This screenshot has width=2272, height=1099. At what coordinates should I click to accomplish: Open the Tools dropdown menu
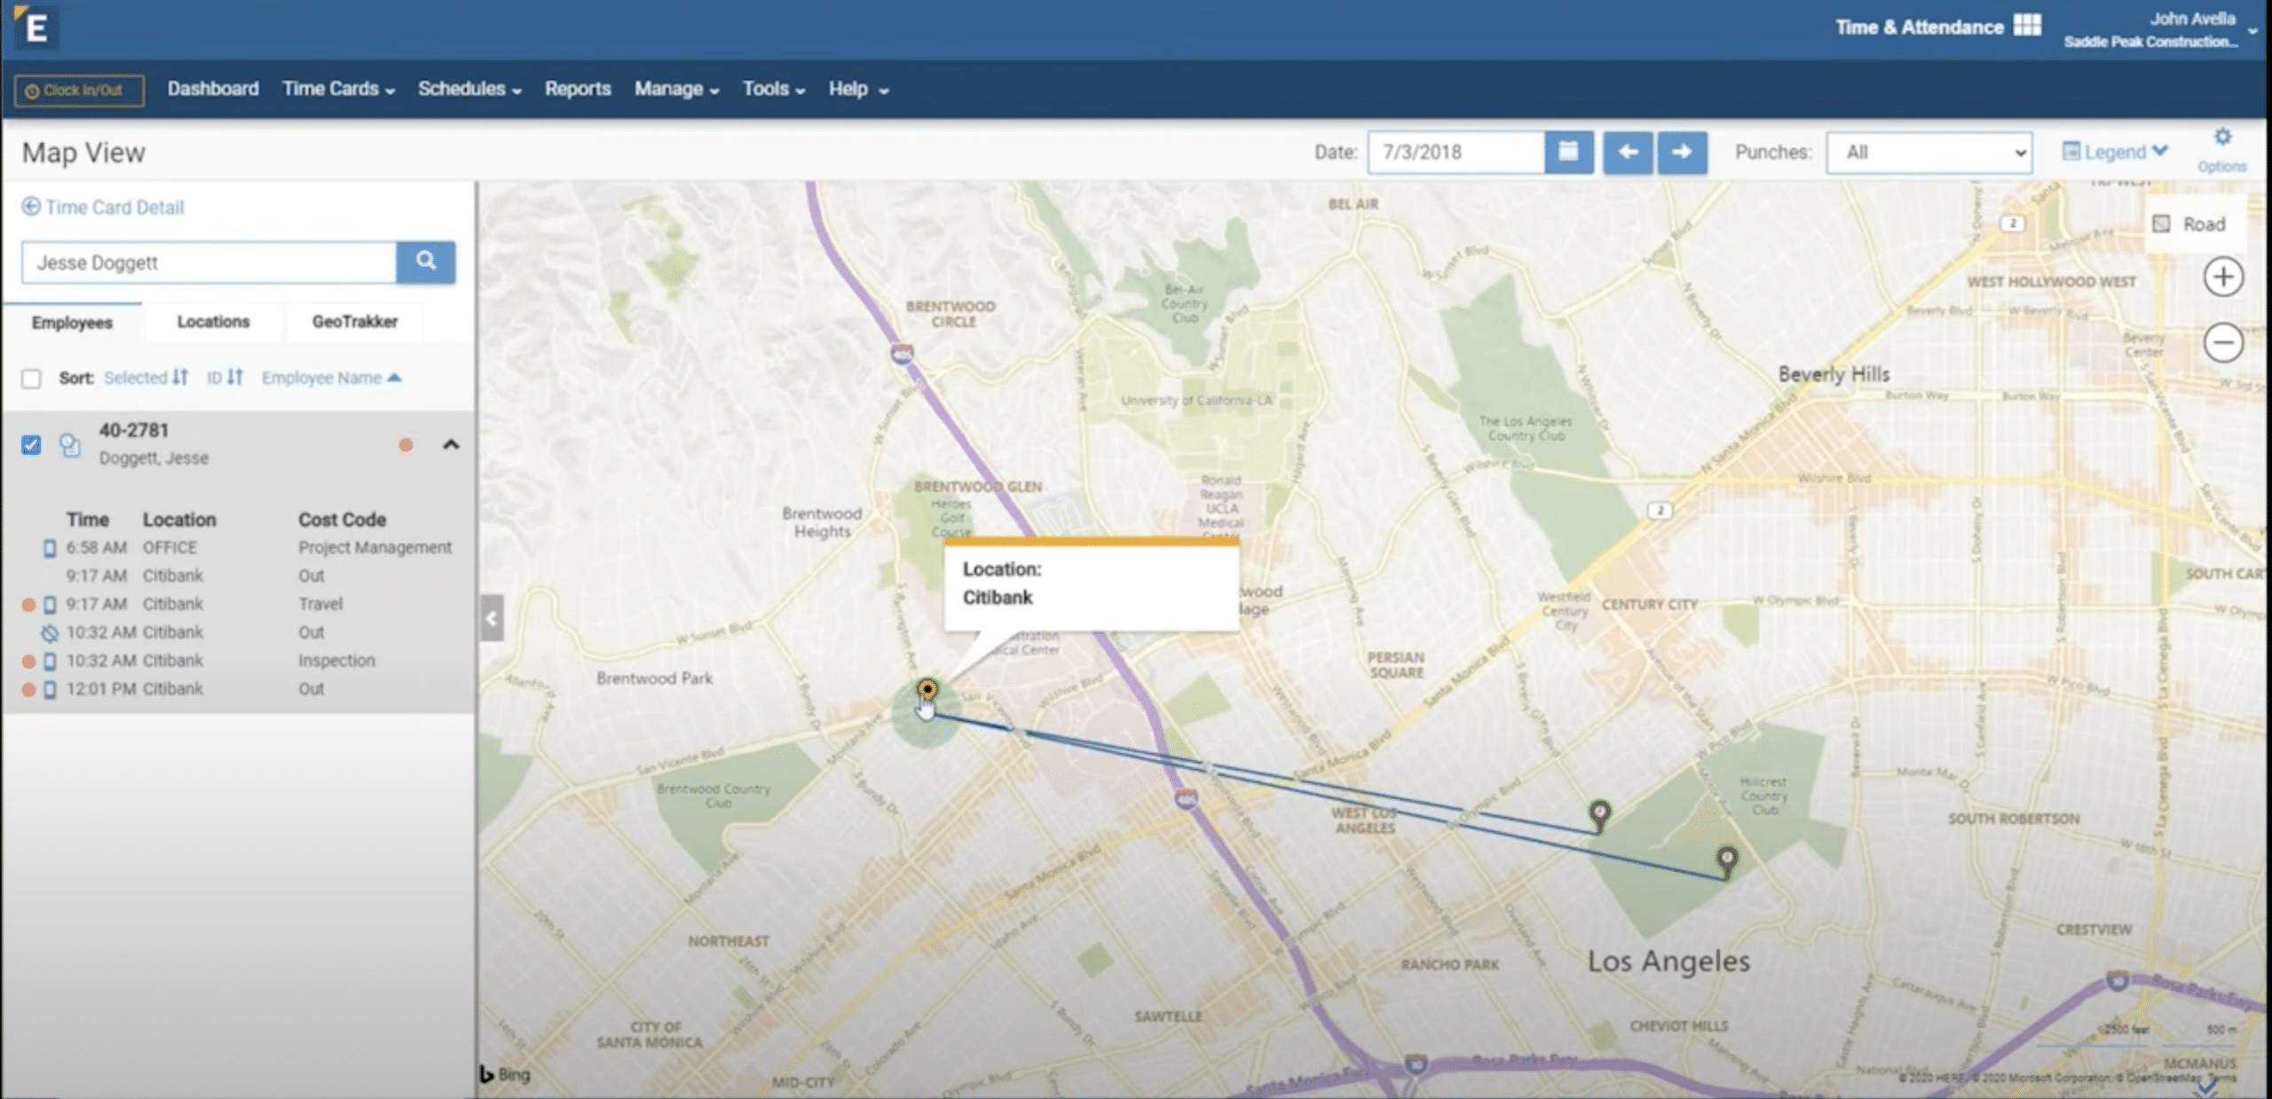point(774,89)
